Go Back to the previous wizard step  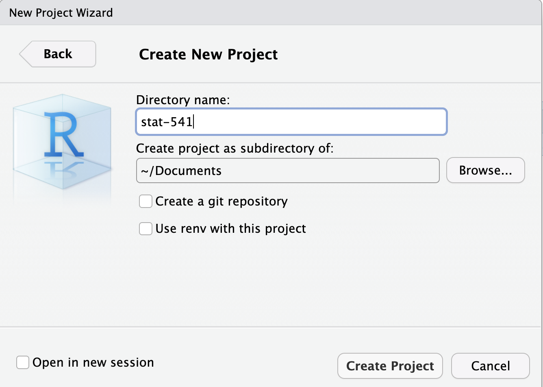click(57, 54)
